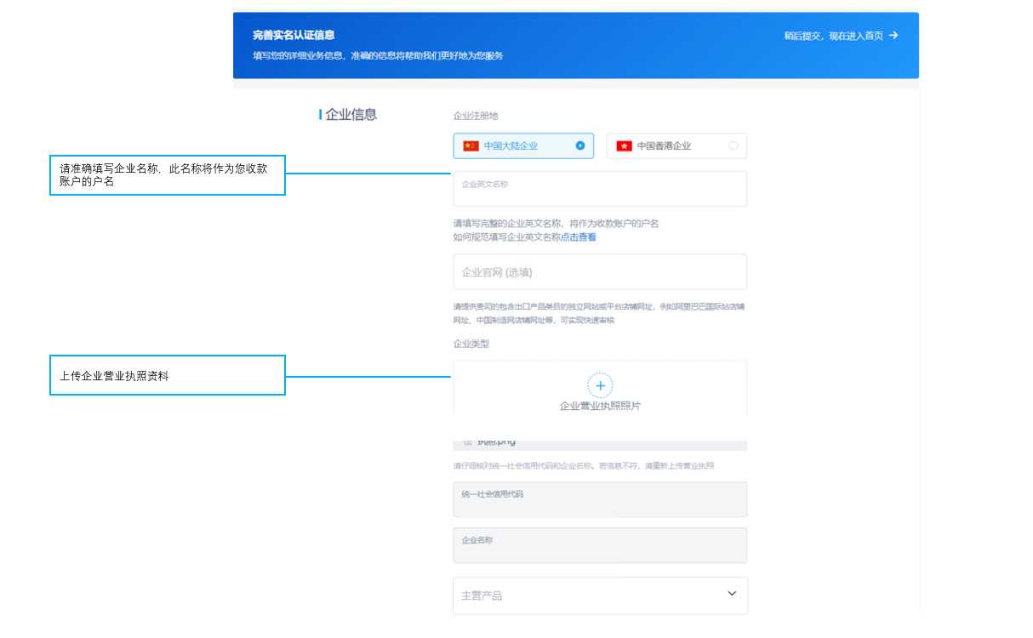This screenshot has height=638, width=1033.
Task: Click the plus icon to upload license photo
Action: coord(601,385)
